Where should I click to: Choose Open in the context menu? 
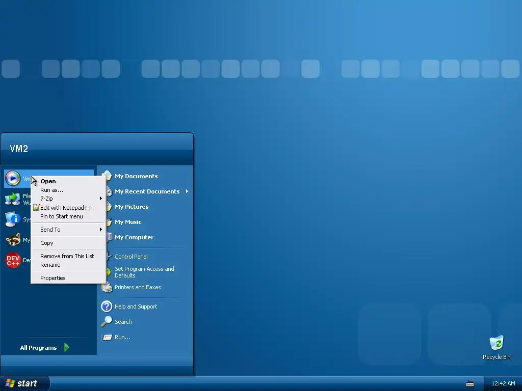[68, 181]
